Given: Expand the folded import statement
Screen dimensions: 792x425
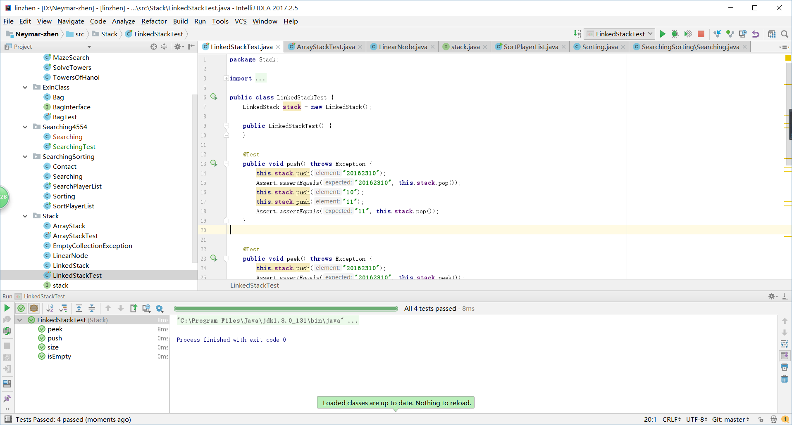Looking at the screenshot, I should (226, 78).
